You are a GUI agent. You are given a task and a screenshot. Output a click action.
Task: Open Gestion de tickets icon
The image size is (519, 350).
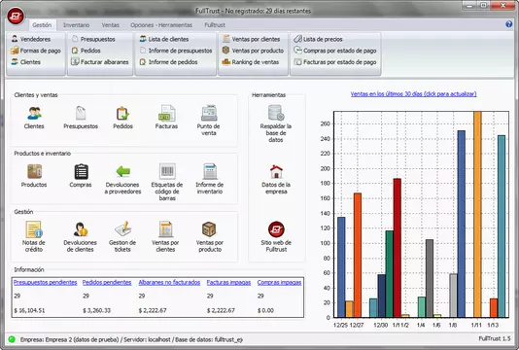pos(122,229)
